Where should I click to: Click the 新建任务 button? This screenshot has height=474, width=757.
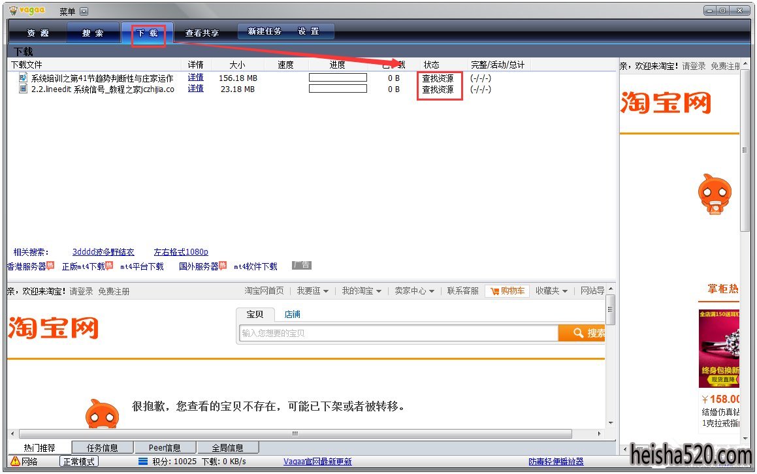(x=264, y=31)
